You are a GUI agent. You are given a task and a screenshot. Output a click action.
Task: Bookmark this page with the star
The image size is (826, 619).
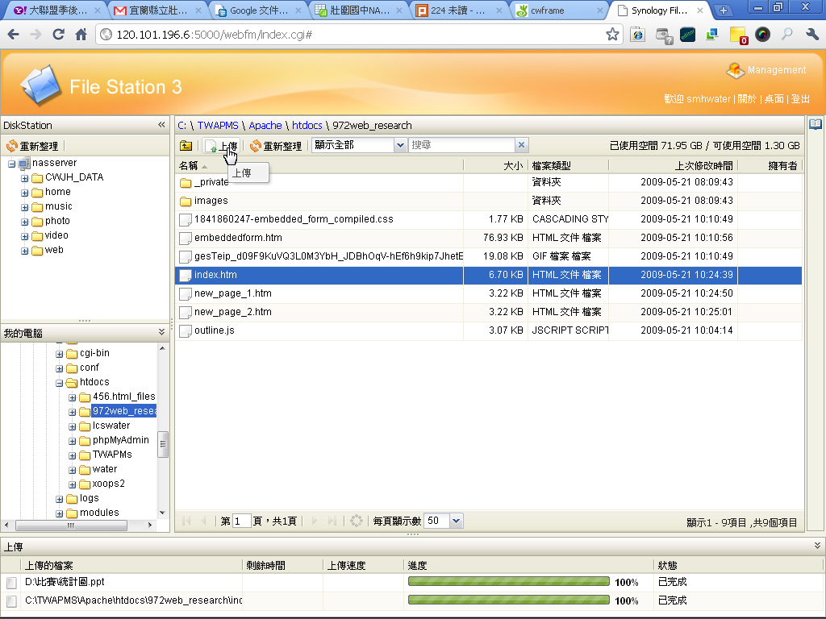click(612, 35)
